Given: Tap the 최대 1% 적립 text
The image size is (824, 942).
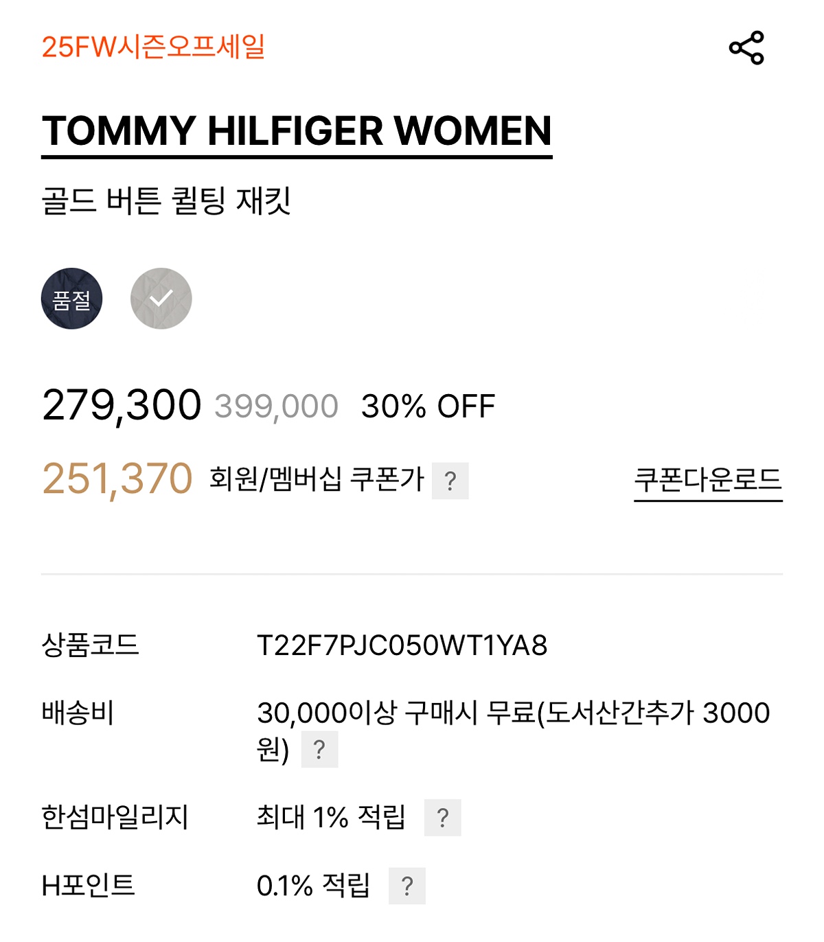Looking at the screenshot, I should 330,817.
